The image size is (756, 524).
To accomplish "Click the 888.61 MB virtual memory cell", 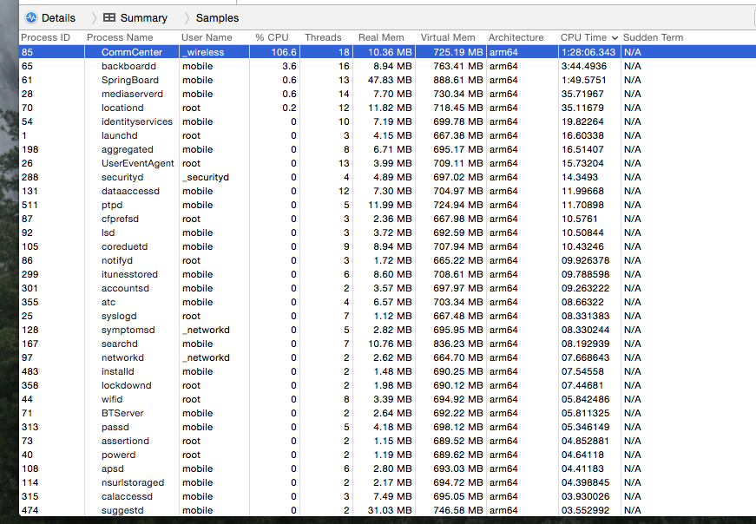I will (x=457, y=80).
